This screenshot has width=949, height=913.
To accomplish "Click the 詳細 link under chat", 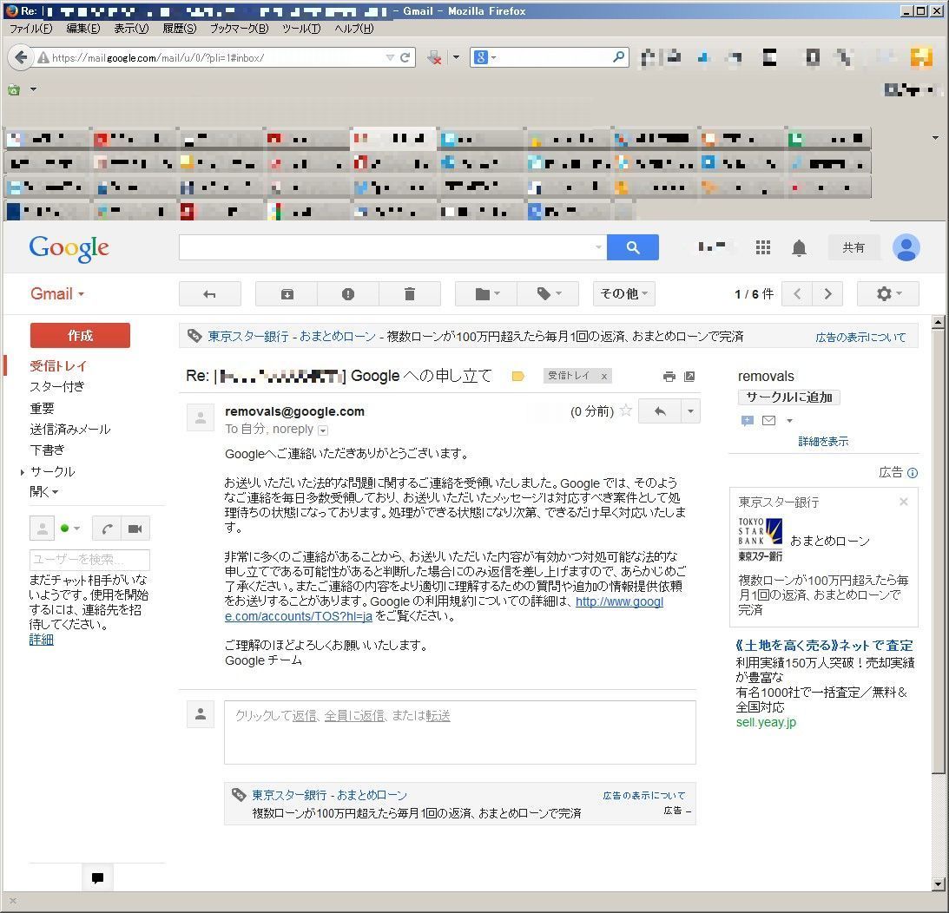I will [41, 640].
